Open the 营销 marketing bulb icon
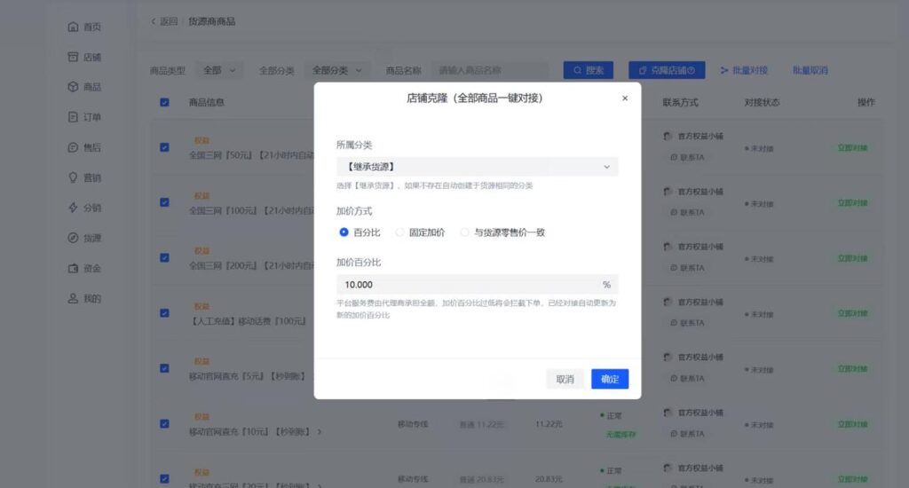The width and height of the screenshot is (909, 488). pyautogui.click(x=73, y=177)
